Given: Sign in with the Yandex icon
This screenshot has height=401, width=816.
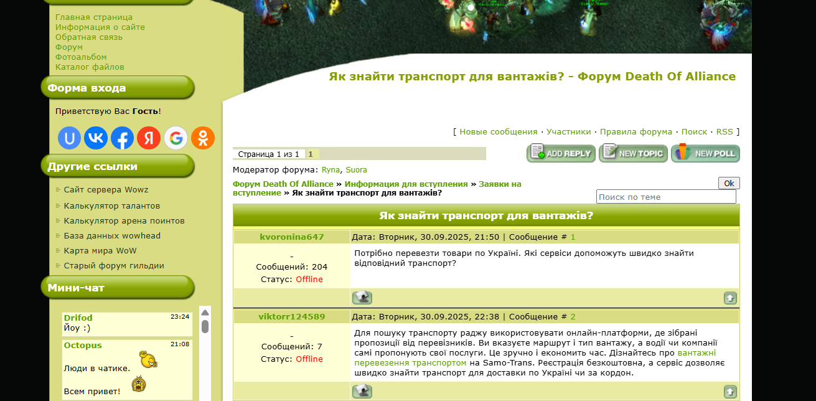Looking at the screenshot, I should [149, 138].
